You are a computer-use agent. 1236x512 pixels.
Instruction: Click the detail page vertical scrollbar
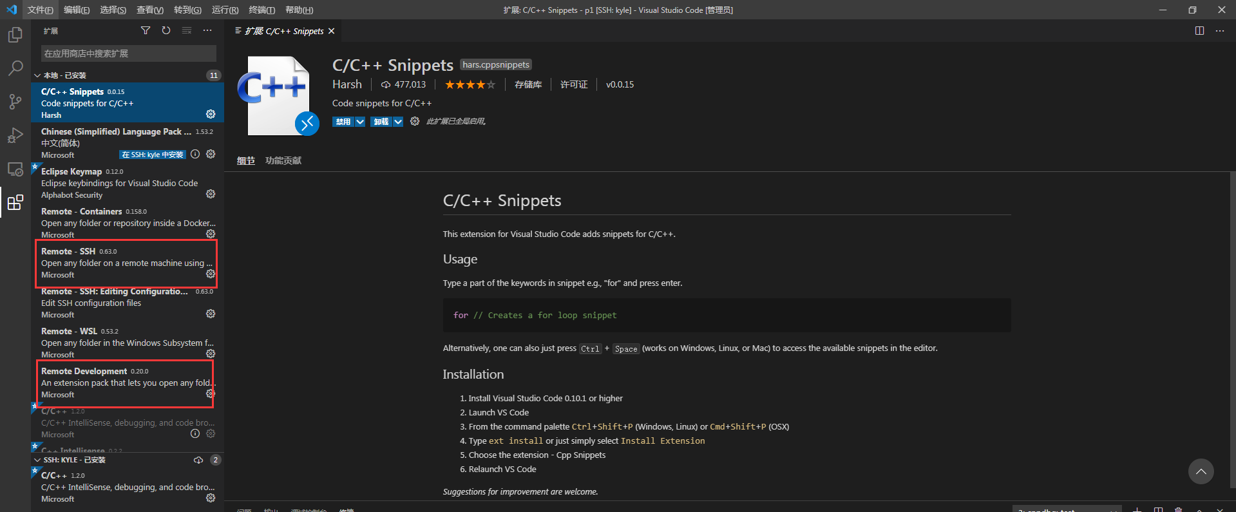(1232, 330)
